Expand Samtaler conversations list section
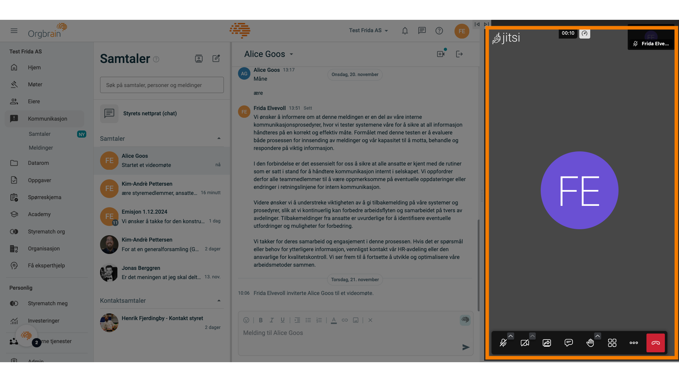The width and height of the screenshot is (679, 382). point(218,139)
